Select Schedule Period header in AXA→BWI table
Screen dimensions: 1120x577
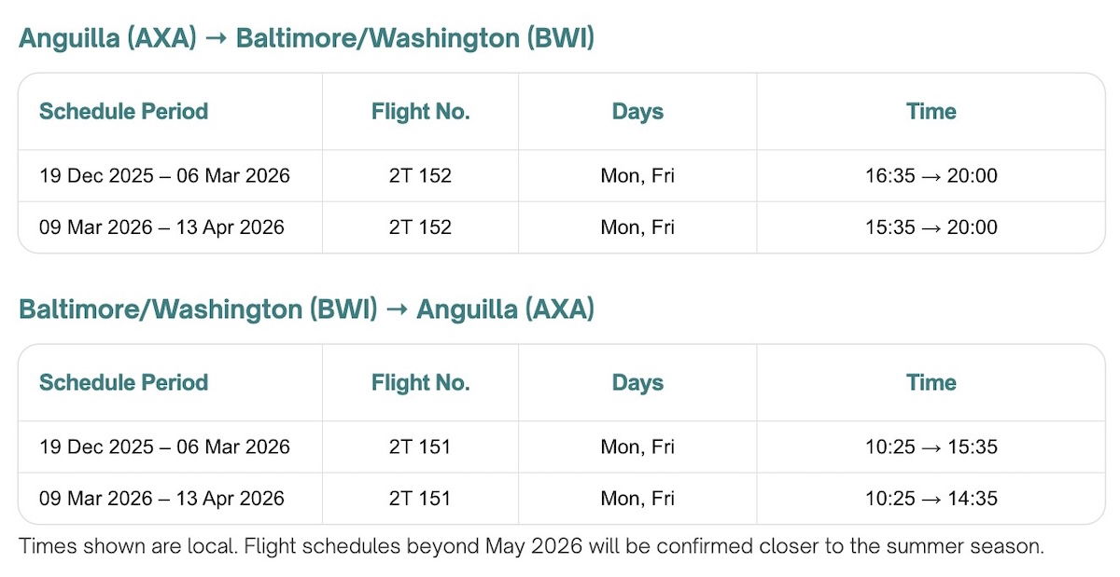123,112
